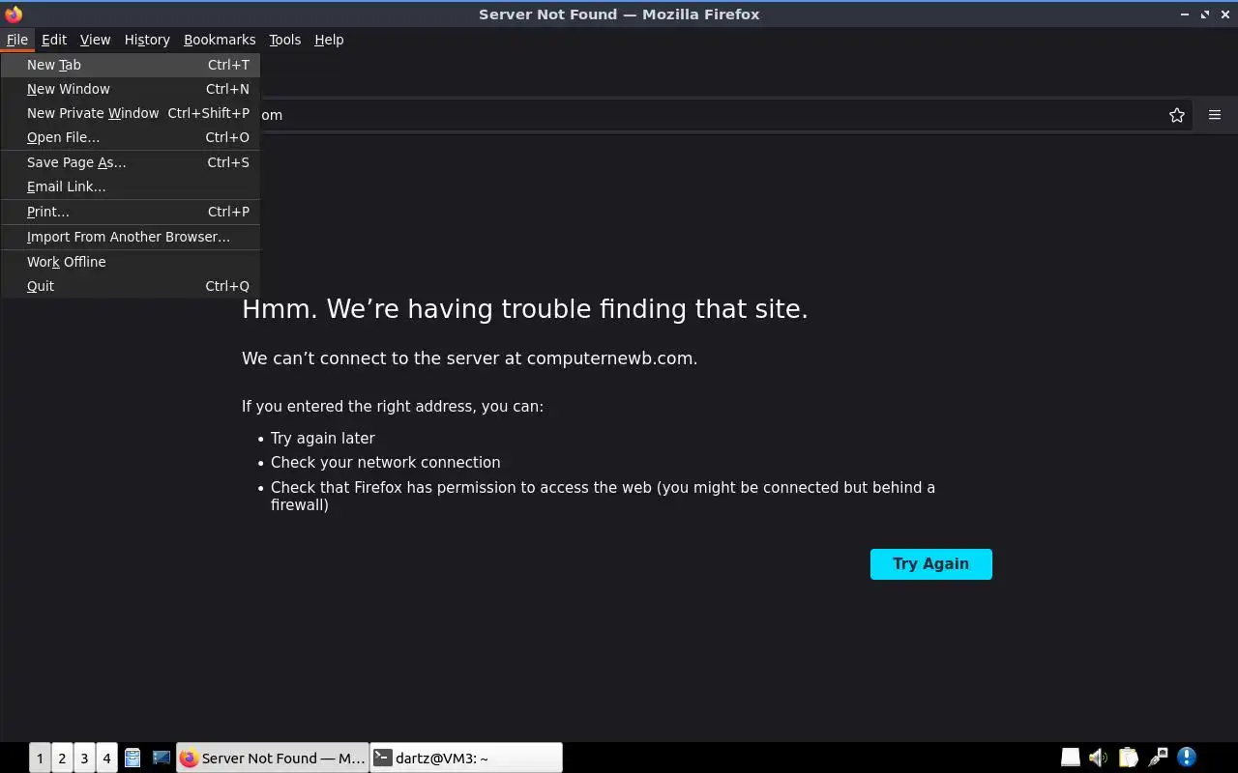1238x773 pixels.
Task: Click the Try Again button
Action: pyautogui.click(x=931, y=564)
